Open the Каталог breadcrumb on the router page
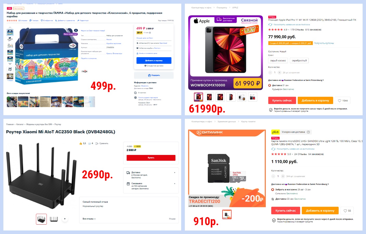The width and height of the screenshot is (366, 234). (x=20, y=124)
